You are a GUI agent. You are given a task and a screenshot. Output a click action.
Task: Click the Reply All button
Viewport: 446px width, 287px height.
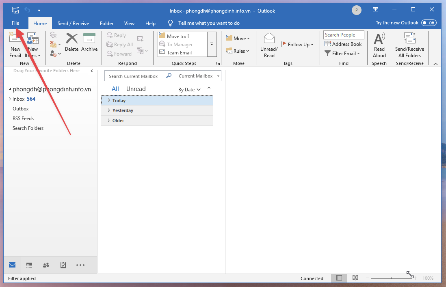pyautogui.click(x=119, y=45)
